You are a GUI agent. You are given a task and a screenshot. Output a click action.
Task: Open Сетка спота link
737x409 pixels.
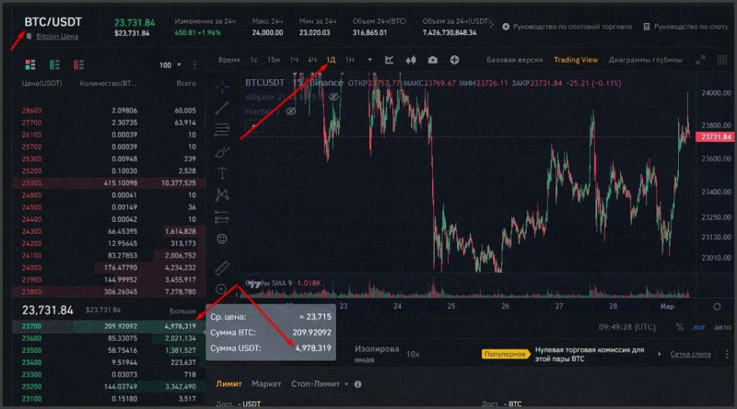[x=690, y=354]
